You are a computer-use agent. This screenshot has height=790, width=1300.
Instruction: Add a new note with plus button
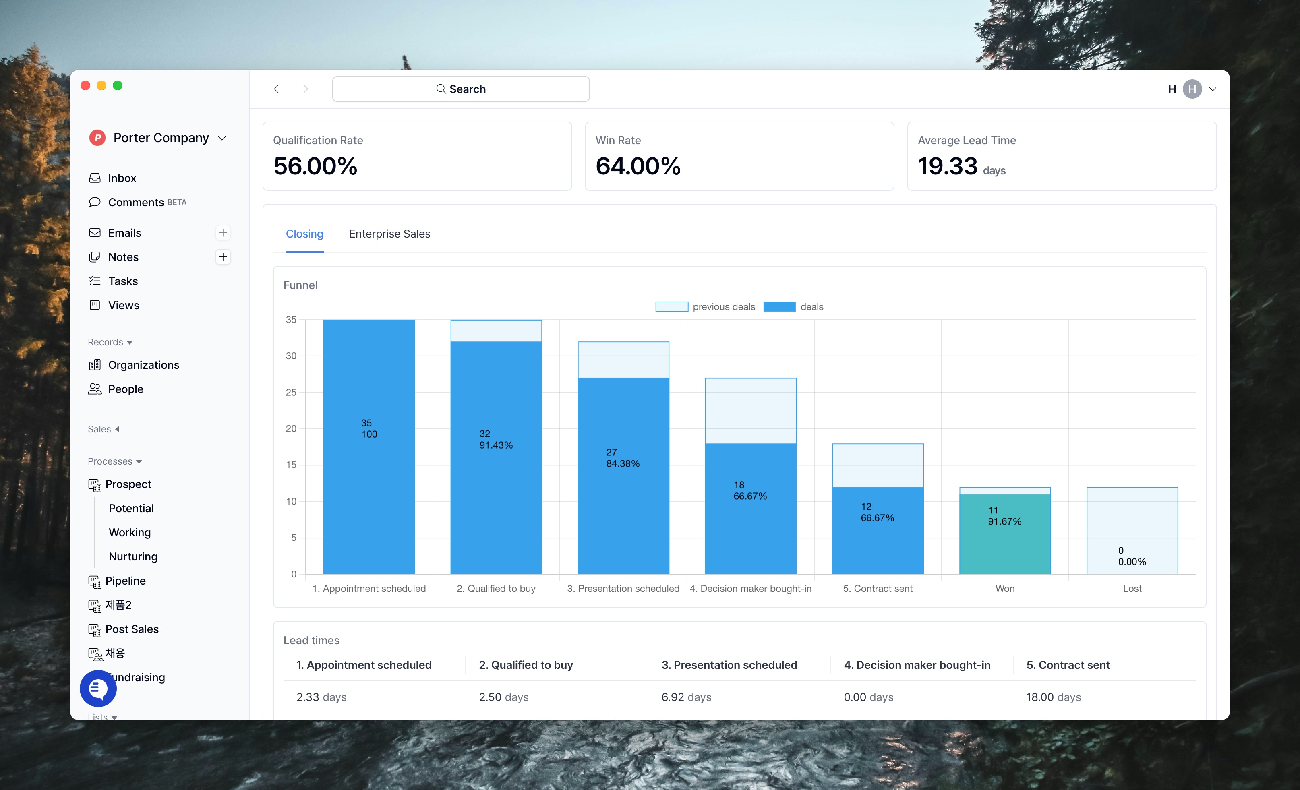pos(223,257)
